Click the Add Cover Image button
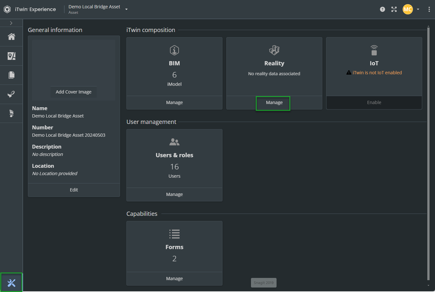 tap(74, 92)
